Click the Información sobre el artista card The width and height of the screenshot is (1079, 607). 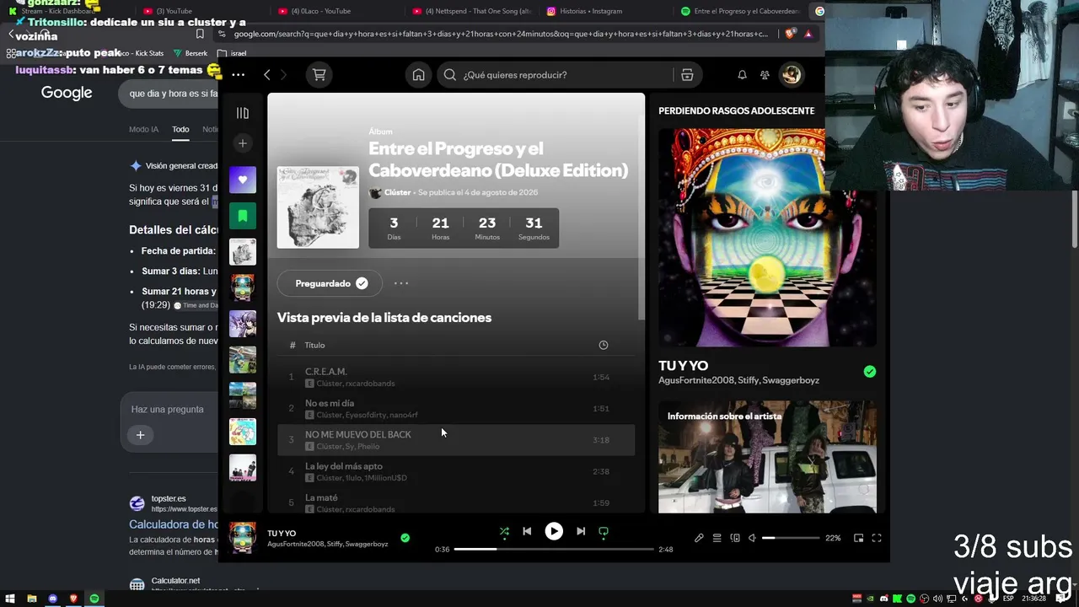(767, 457)
